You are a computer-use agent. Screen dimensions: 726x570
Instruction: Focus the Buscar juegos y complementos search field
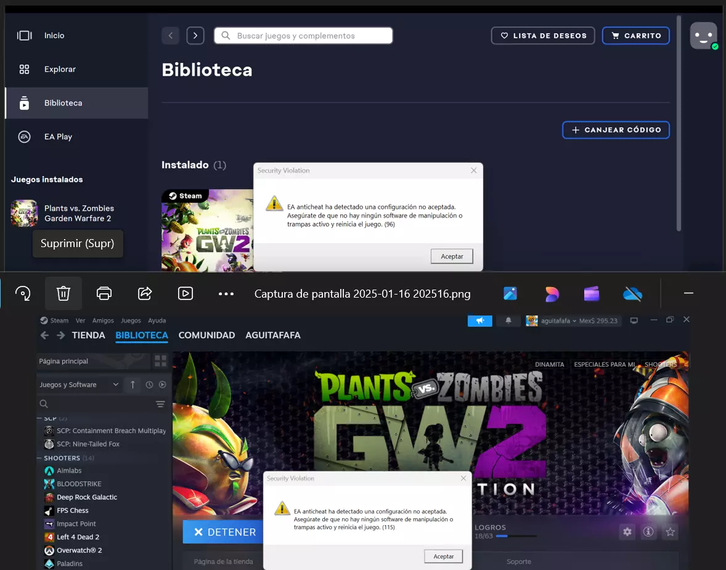pos(303,36)
